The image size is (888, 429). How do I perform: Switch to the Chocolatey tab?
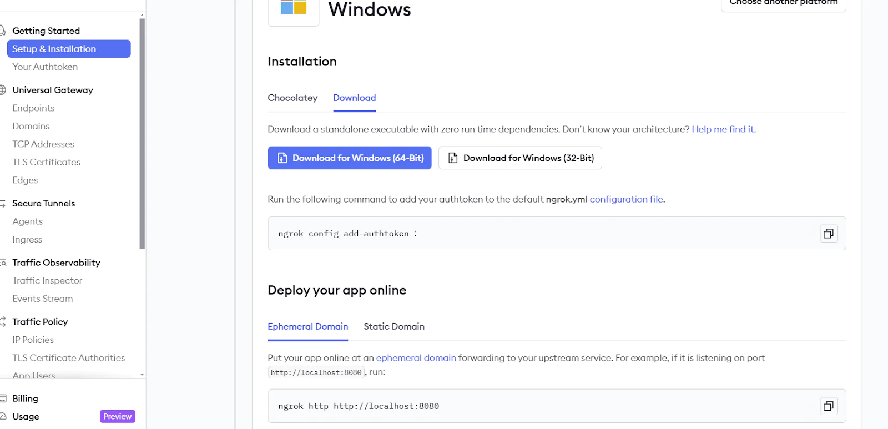292,98
